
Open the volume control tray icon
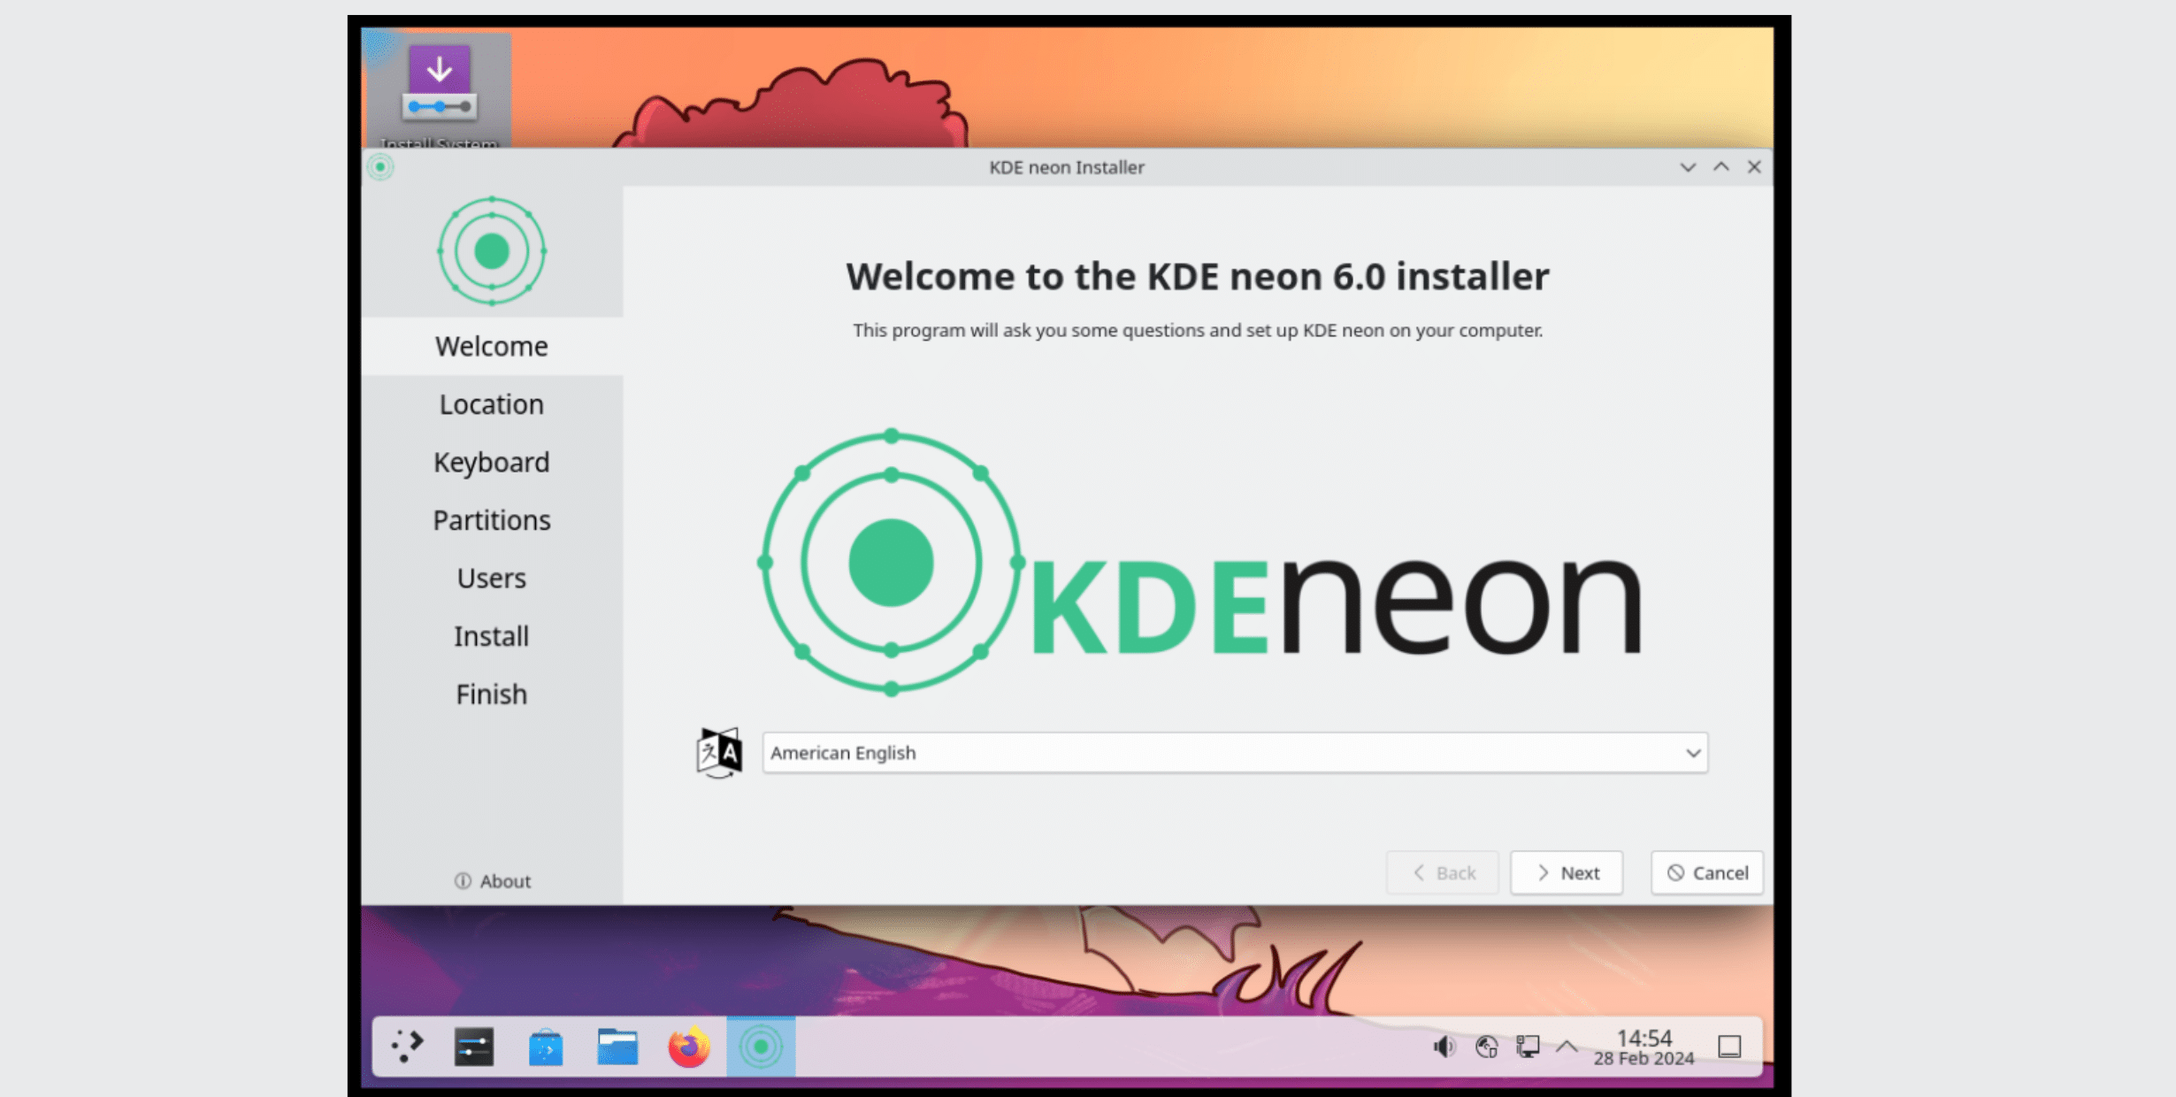(1444, 1047)
